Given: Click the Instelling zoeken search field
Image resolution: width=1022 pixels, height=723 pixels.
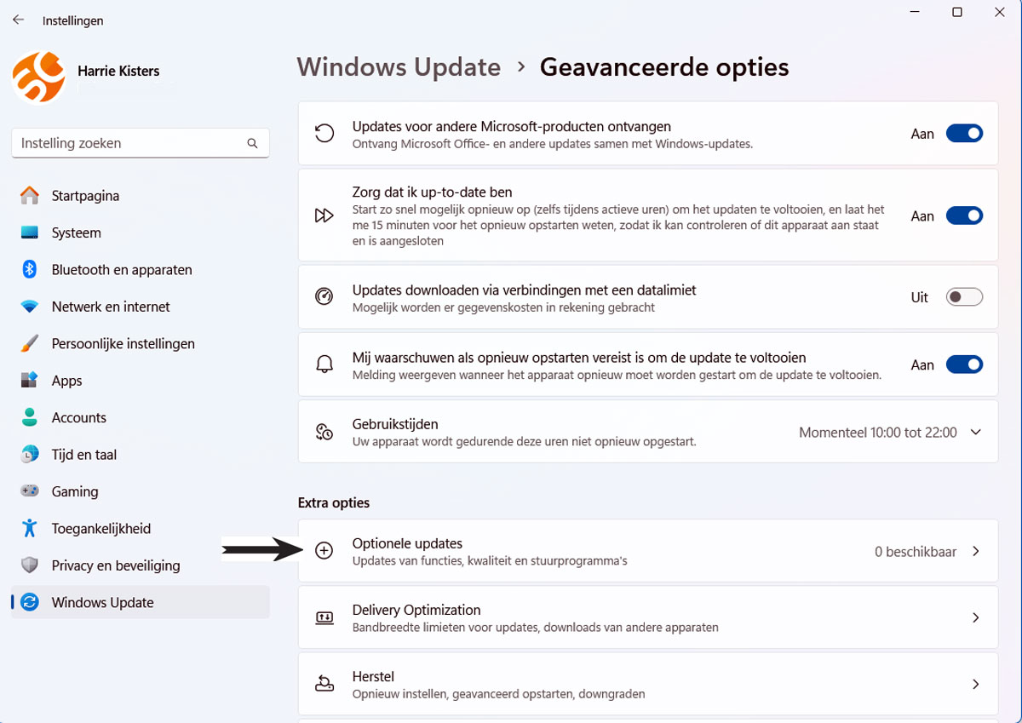Looking at the screenshot, I should click(140, 142).
